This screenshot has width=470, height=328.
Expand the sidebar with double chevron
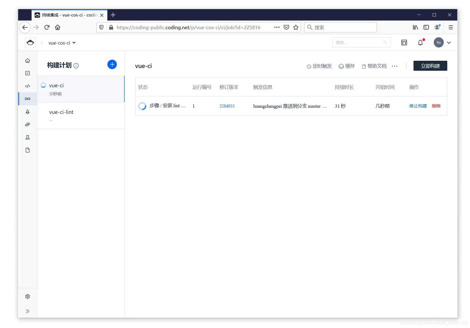(x=28, y=311)
